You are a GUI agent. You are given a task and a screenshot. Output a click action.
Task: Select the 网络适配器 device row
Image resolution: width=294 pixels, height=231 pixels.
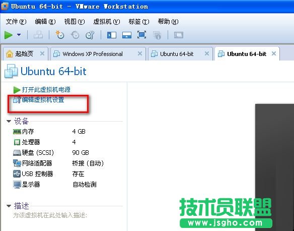(x=58, y=163)
